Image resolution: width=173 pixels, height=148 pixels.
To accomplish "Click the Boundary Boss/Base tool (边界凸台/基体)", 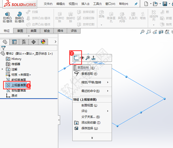I will [38, 24].
